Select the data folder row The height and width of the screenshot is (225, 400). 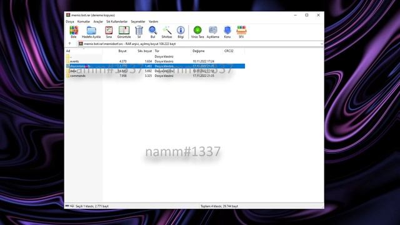click(x=155, y=71)
